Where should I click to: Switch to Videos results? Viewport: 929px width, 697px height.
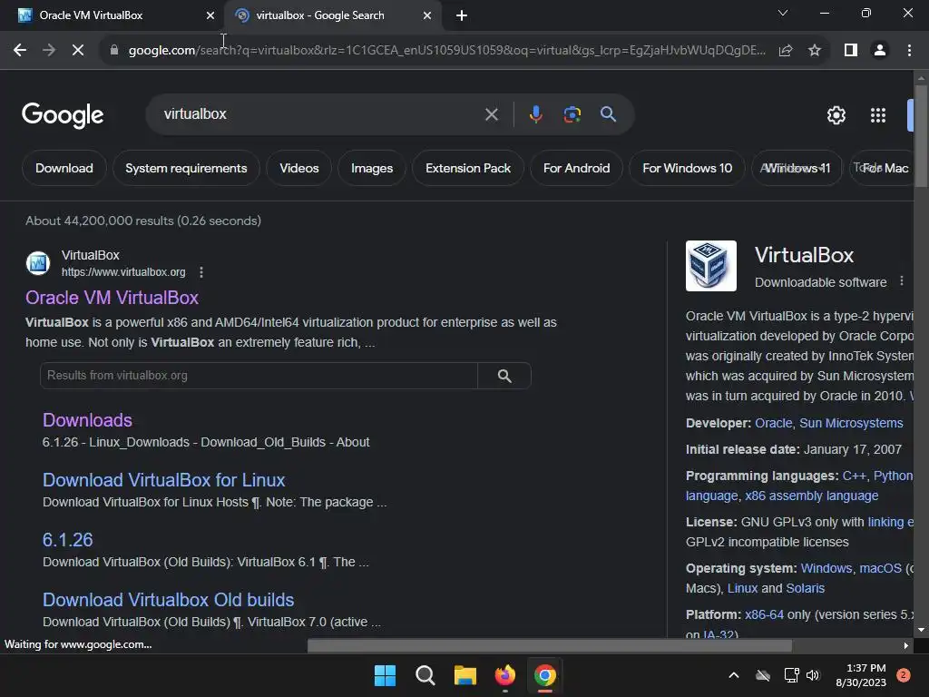(299, 168)
